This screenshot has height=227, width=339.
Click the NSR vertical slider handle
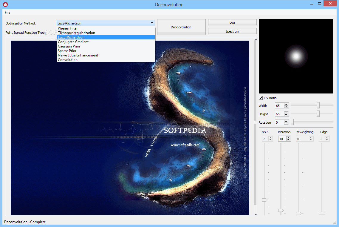coord(265,200)
